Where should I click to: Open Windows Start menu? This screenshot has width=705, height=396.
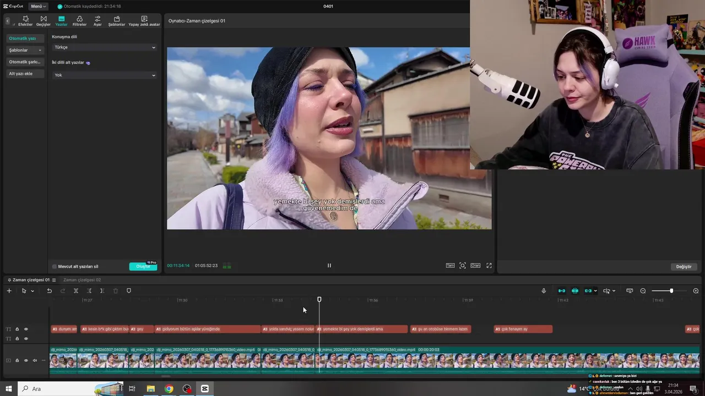(x=9, y=389)
